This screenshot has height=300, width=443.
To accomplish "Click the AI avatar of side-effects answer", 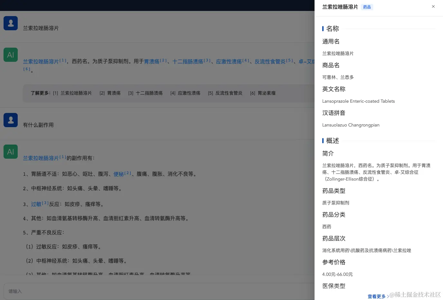I will coord(11,152).
